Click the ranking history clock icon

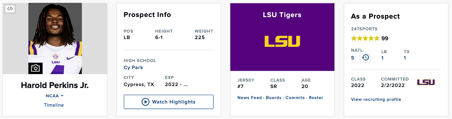point(365,58)
